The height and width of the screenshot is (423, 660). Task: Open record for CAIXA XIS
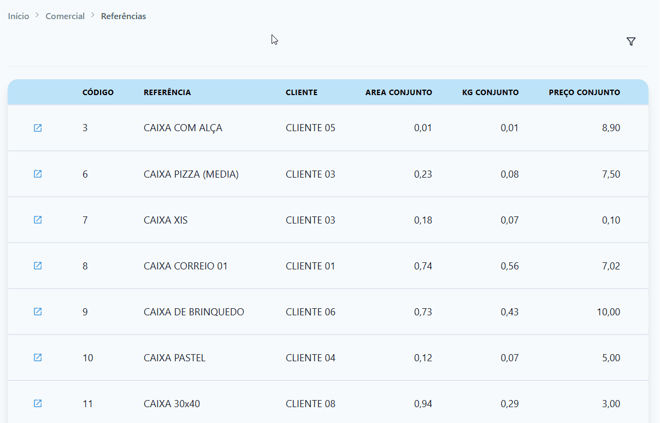[38, 220]
